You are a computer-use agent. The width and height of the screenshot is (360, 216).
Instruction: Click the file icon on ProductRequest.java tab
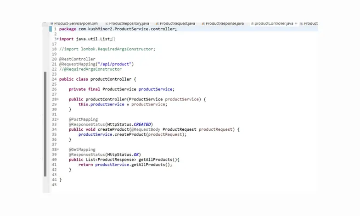pos(157,23)
